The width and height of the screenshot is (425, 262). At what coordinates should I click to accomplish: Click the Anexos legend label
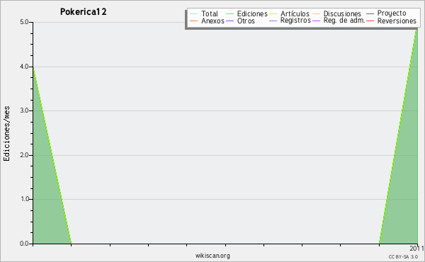[x=212, y=21]
